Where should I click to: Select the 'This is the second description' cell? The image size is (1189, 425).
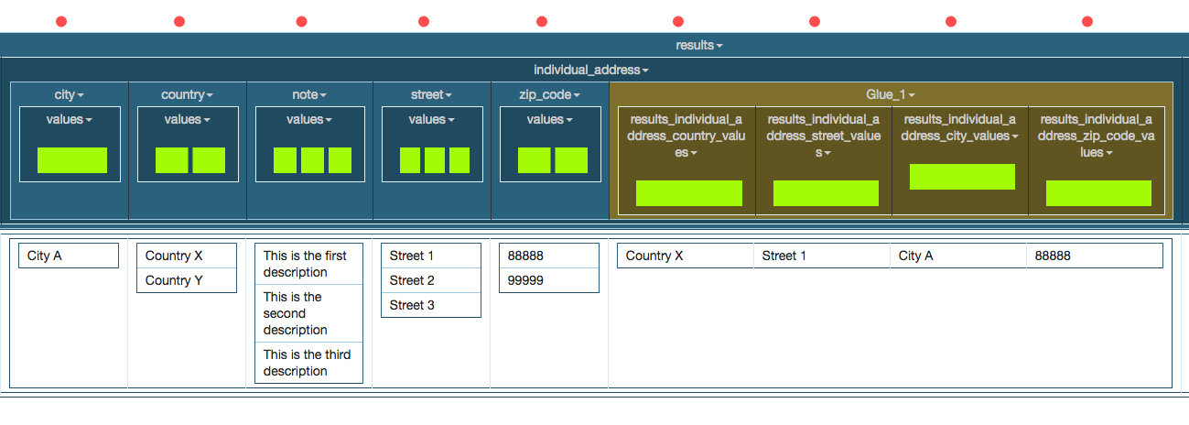coord(308,313)
